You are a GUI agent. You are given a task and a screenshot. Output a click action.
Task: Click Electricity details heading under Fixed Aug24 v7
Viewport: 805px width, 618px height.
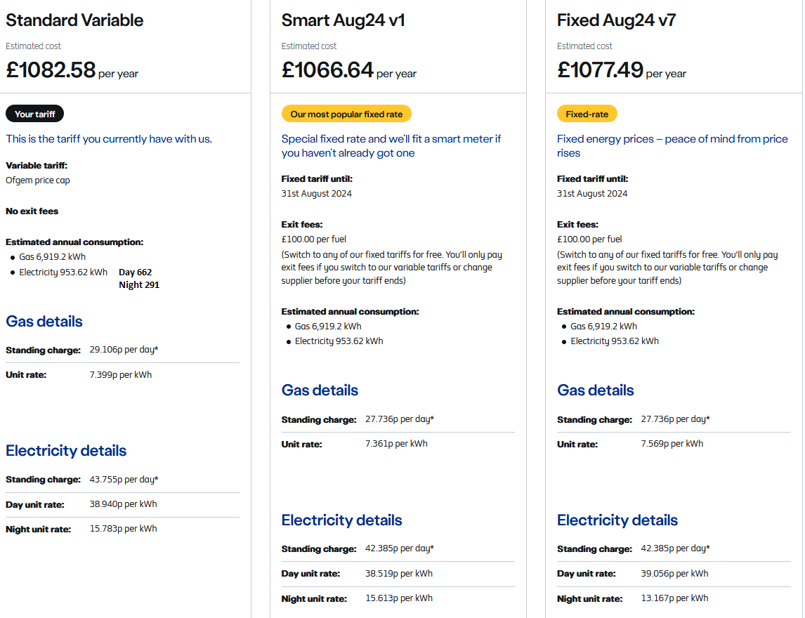click(617, 520)
